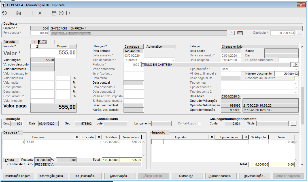Click the Número documento field
Image resolution: width=308 pixels, height=182 pixels.
click(x=286, y=74)
